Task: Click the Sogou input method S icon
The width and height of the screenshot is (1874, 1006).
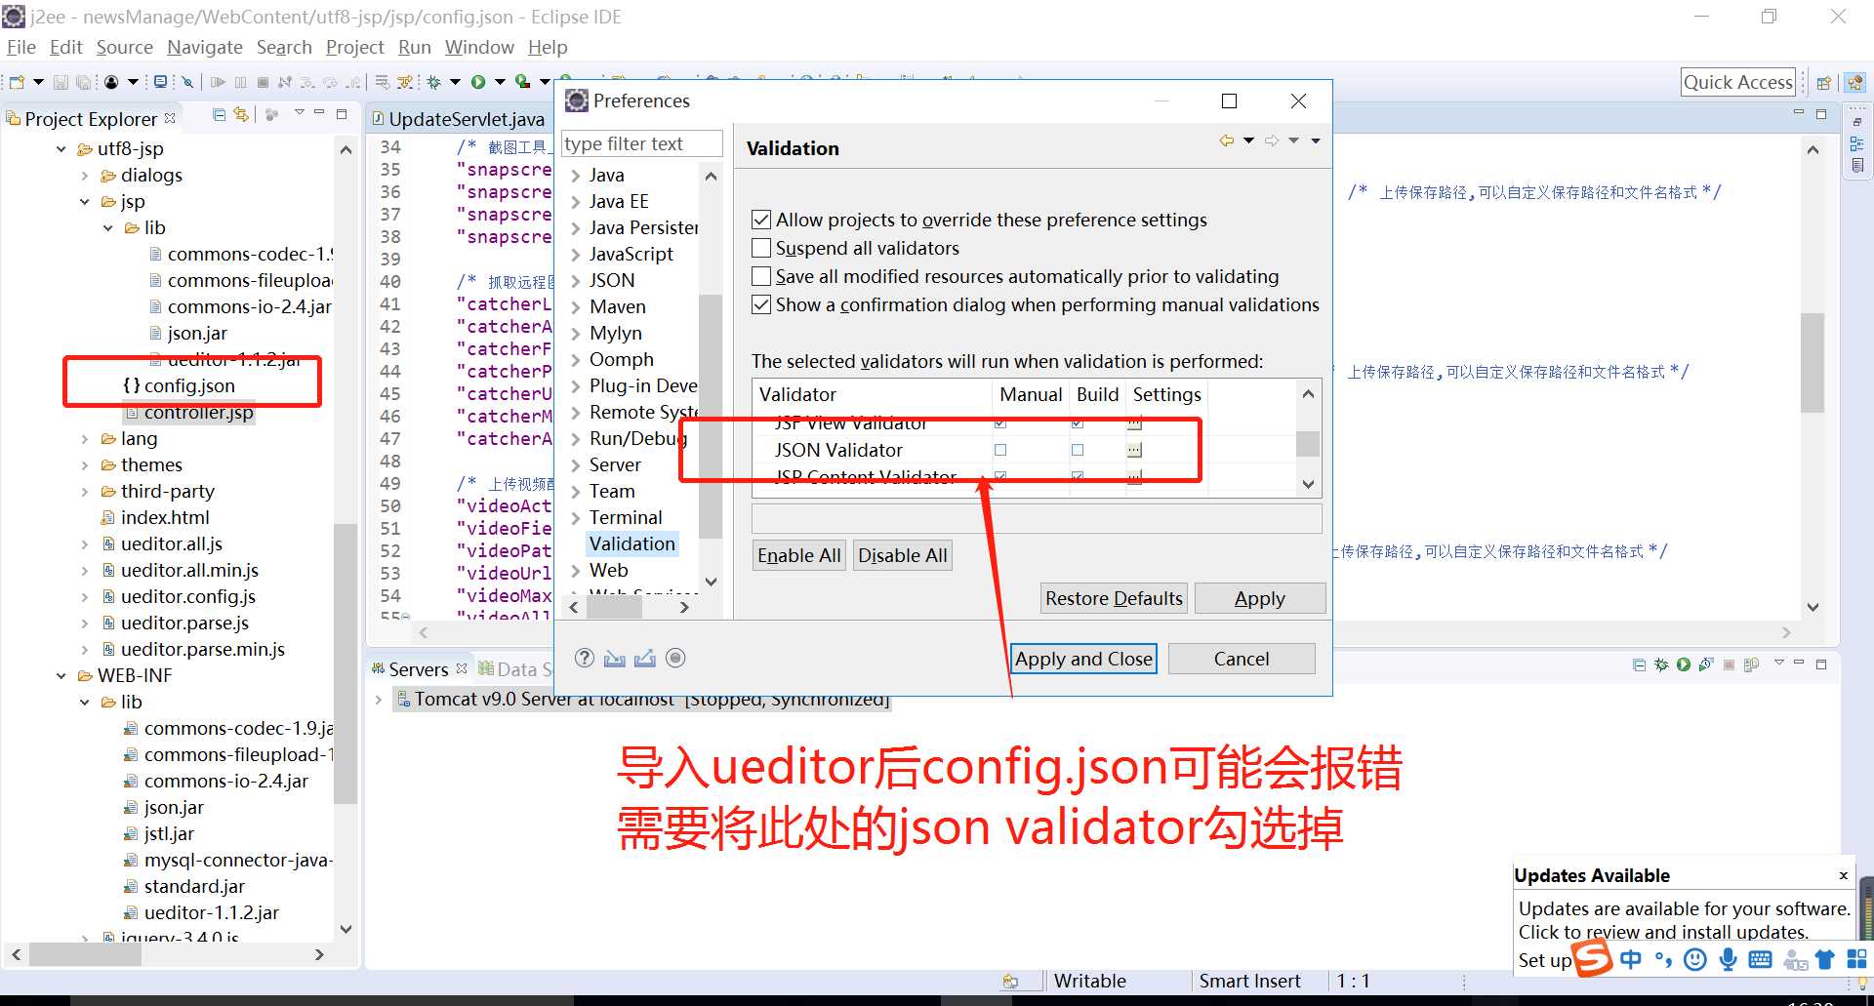Action: click(x=1593, y=957)
